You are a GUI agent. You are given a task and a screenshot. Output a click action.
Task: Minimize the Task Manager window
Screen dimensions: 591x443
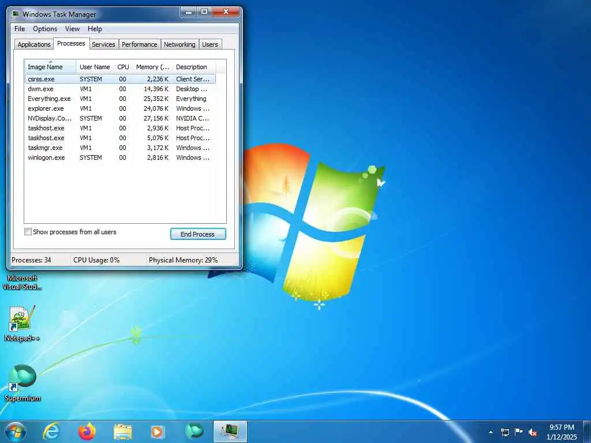pos(189,12)
